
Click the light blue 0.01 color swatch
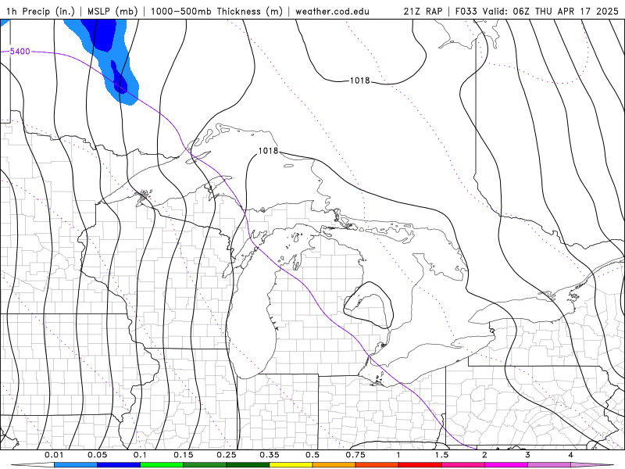click(76, 465)
